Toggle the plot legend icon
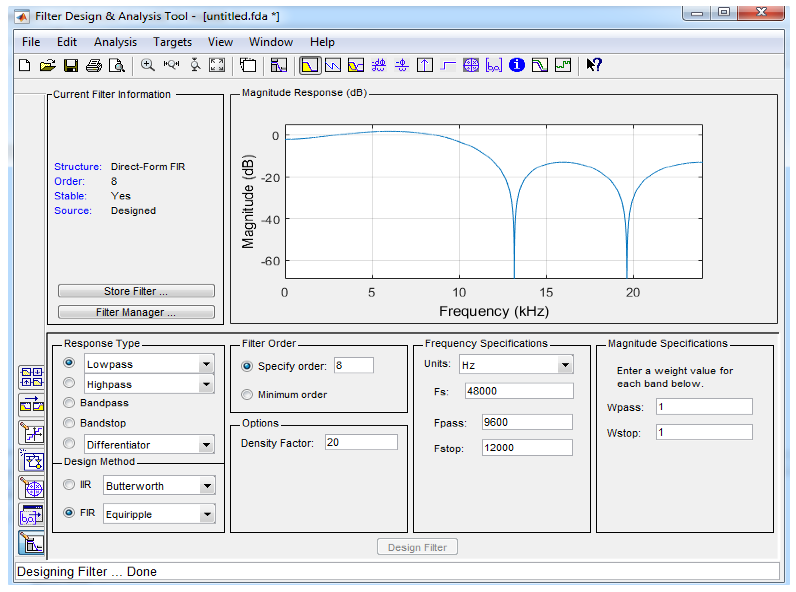The image size is (796, 592). point(248,65)
